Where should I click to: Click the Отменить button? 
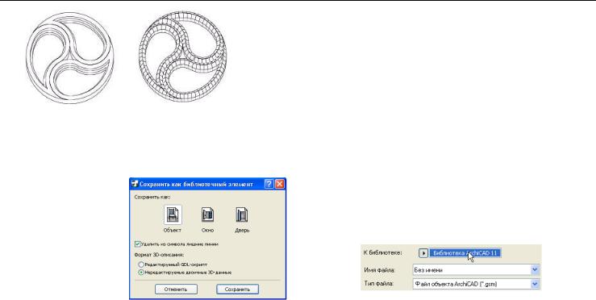click(176, 290)
